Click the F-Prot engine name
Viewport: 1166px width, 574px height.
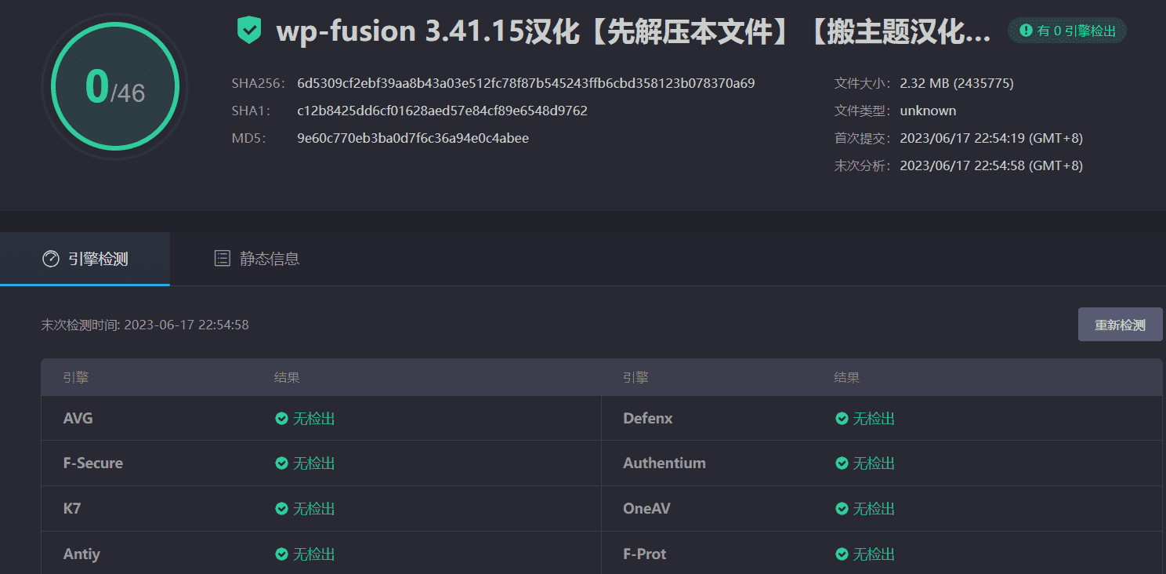[x=645, y=554]
